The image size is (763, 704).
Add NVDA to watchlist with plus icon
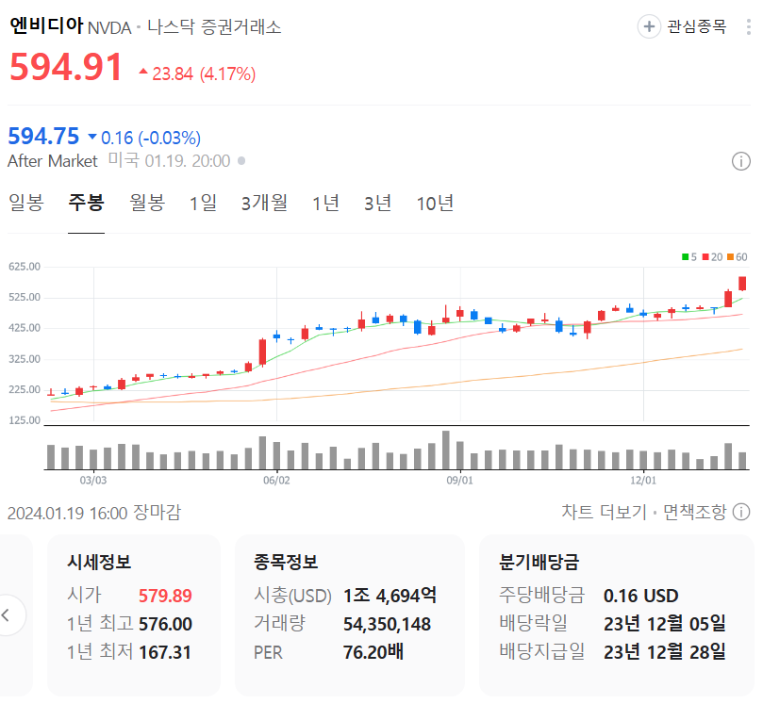coord(649,26)
